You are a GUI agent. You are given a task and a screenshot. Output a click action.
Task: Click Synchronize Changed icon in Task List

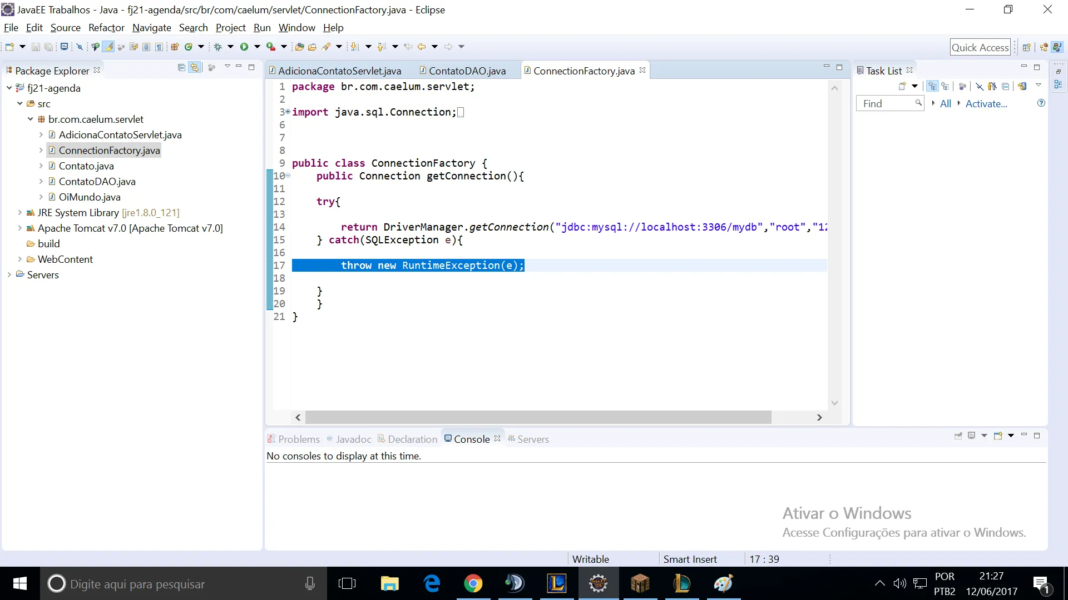tap(1022, 86)
